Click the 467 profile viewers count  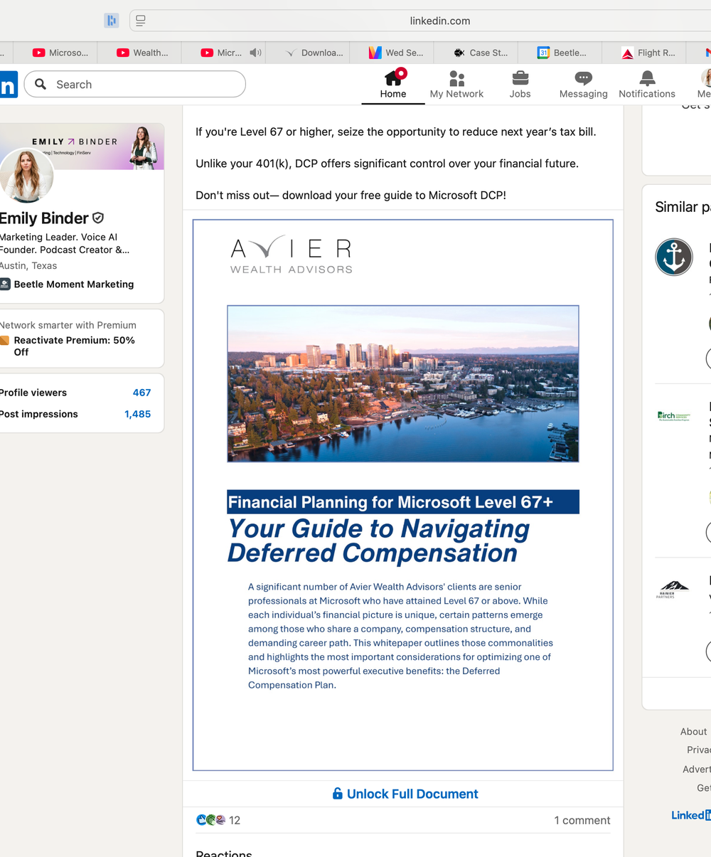coord(141,393)
